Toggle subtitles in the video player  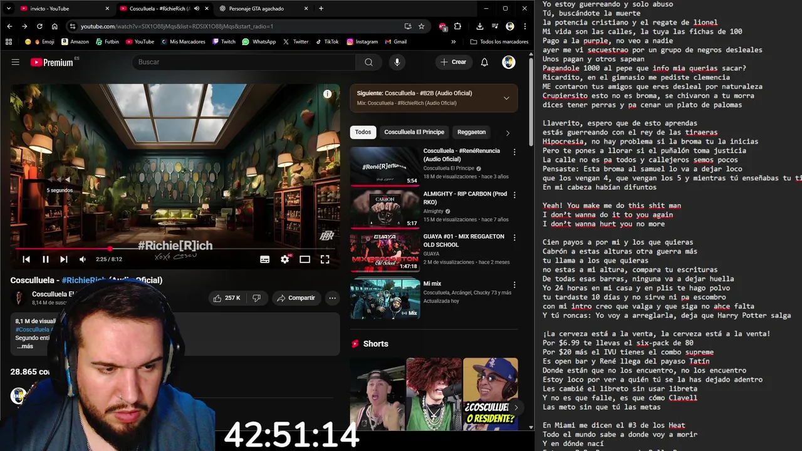click(x=264, y=259)
